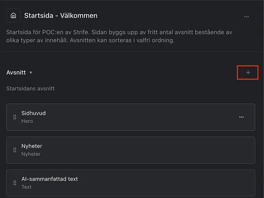Grab the drag handle of Sidhuvud

15,117
